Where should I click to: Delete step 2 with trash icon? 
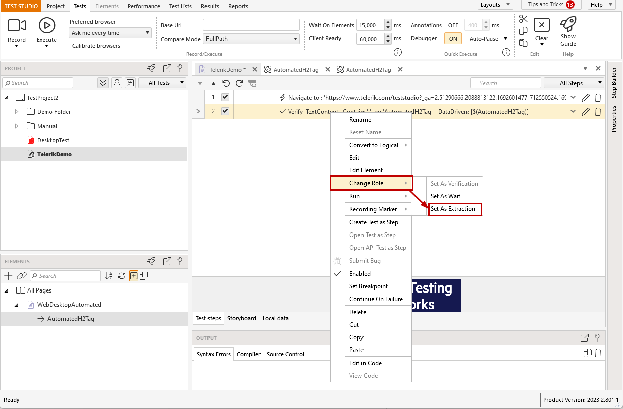tap(598, 112)
